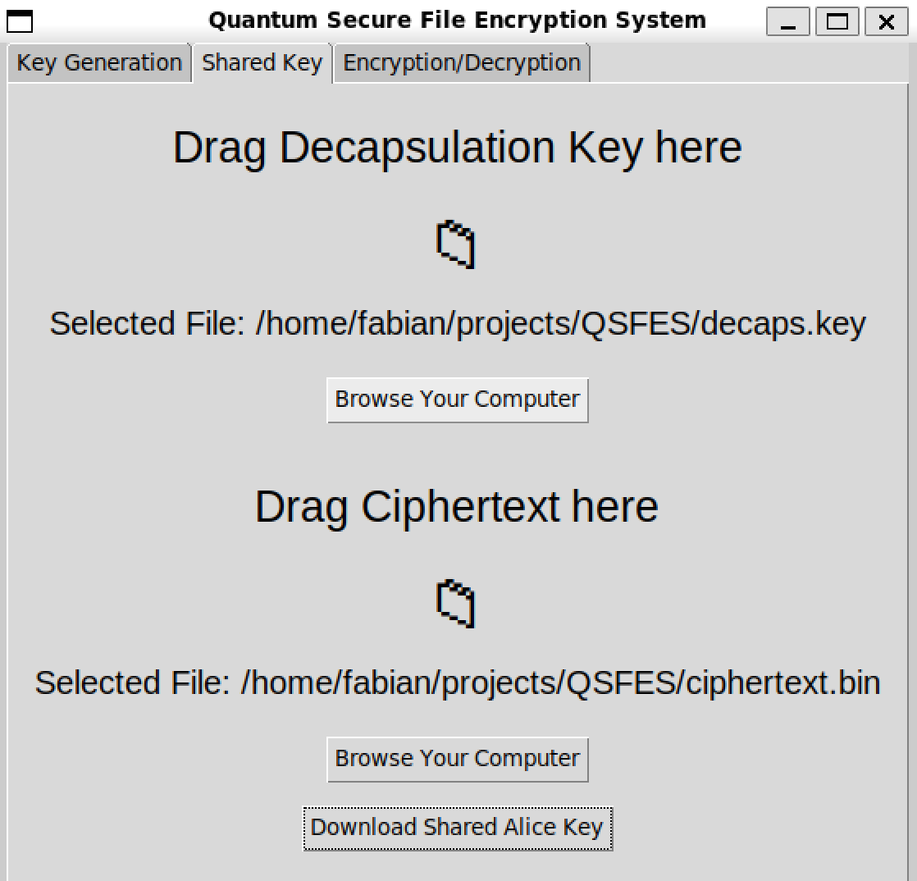917x881 pixels.
Task: Browse your computer for the ciphertext file
Action: click(x=458, y=760)
